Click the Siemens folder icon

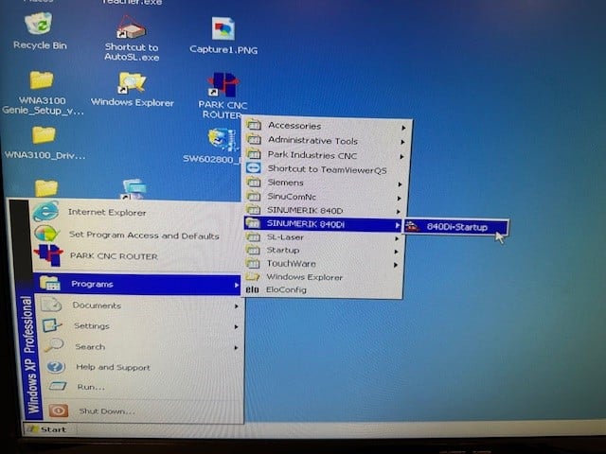coord(254,182)
